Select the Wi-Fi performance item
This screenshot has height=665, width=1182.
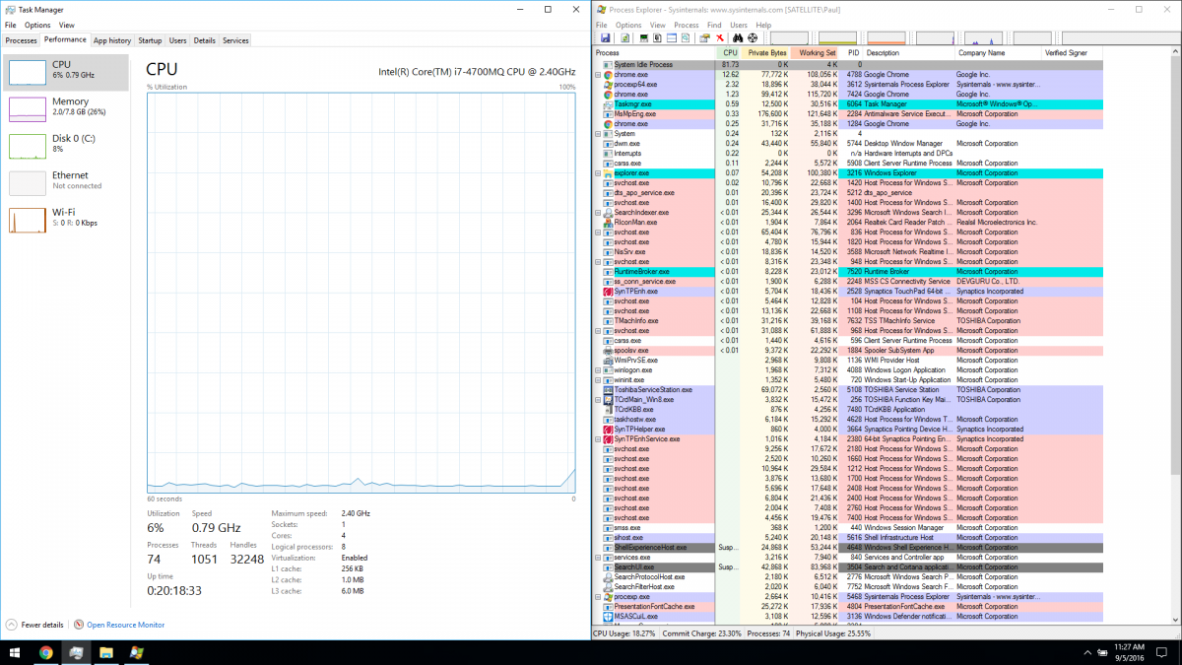pyautogui.click(x=66, y=219)
